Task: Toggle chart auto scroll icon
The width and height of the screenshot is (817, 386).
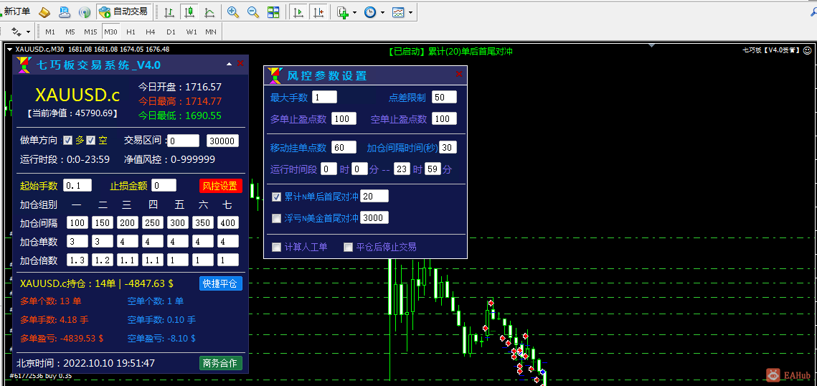Action: coord(298,11)
